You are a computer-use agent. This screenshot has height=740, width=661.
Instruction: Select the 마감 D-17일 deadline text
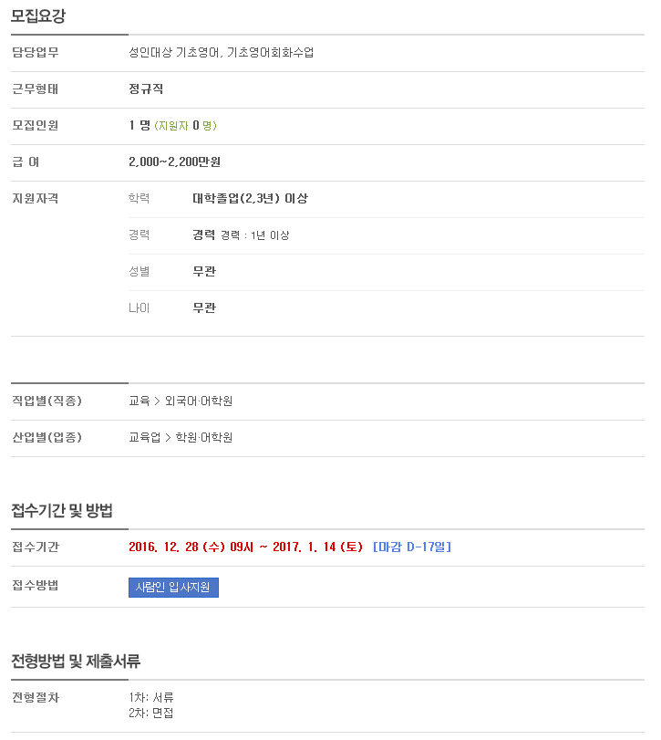coord(412,547)
